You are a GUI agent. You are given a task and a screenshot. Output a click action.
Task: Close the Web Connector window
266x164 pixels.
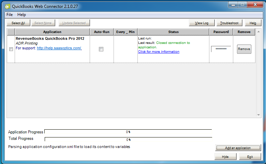point(255,4)
